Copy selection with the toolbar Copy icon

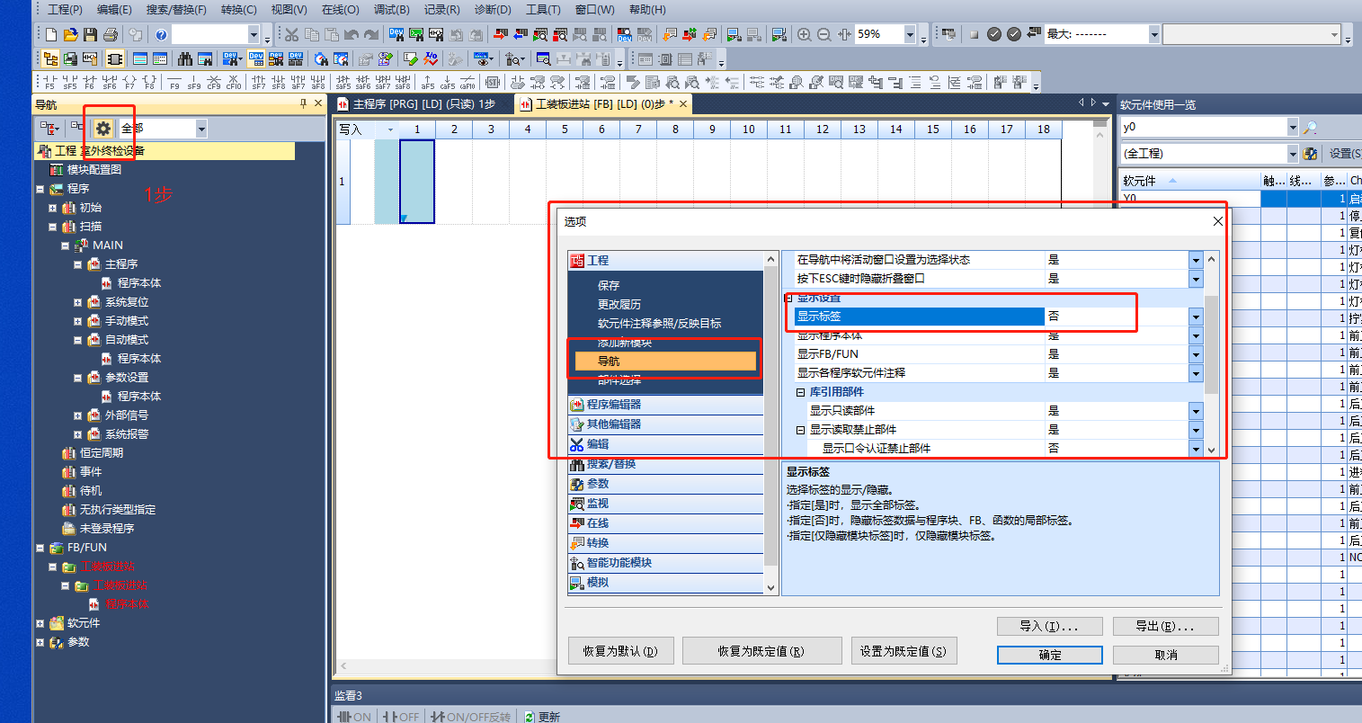pos(312,34)
